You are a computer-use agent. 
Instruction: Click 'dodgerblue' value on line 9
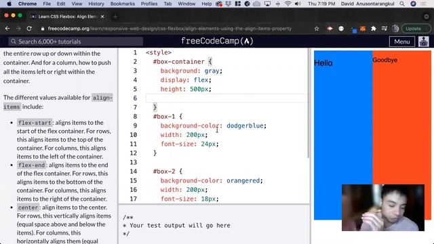pos(245,125)
